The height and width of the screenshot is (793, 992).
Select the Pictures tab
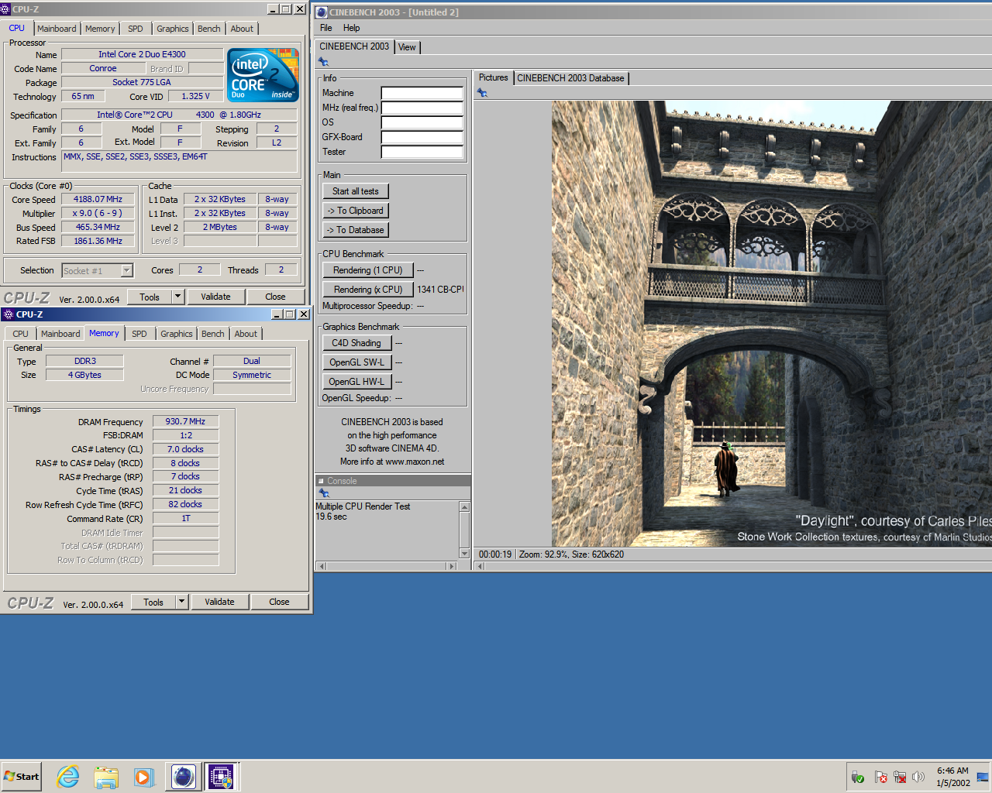tap(493, 77)
